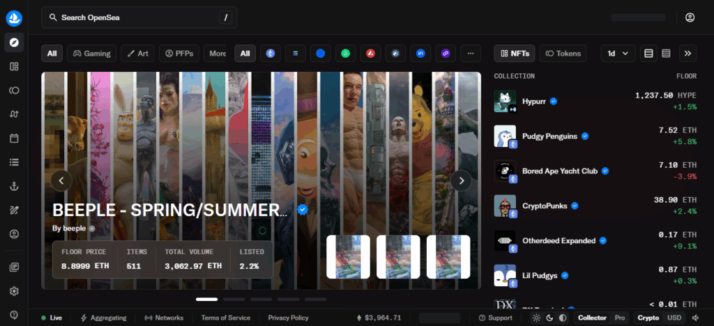Toggle the Pro mode option
The image size is (714, 326).
point(619,318)
